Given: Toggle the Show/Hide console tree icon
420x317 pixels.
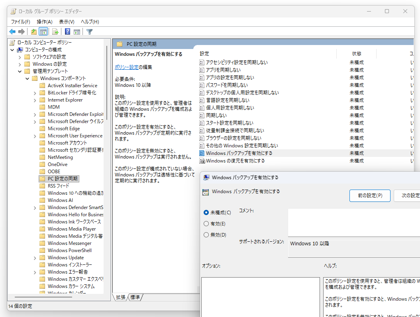Looking at the screenshot, I should point(43,31).
